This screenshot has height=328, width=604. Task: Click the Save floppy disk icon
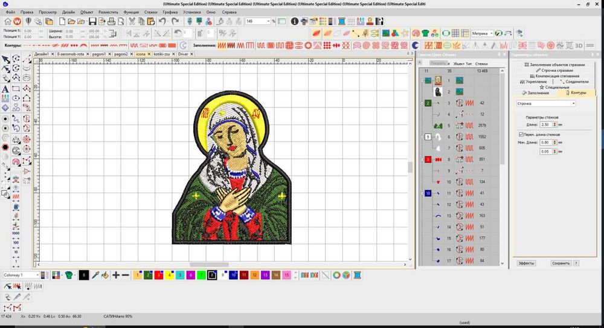click(x=93, y=21)
